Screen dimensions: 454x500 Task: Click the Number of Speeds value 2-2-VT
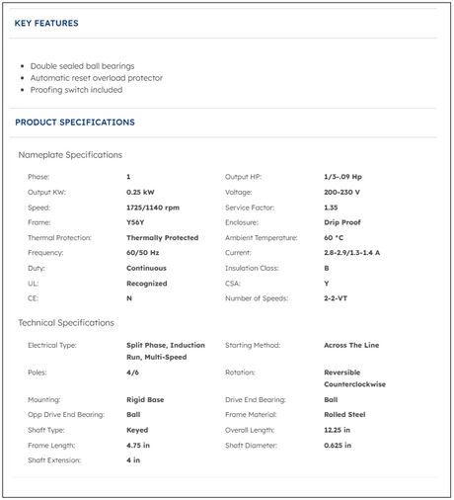click(336, 298)
